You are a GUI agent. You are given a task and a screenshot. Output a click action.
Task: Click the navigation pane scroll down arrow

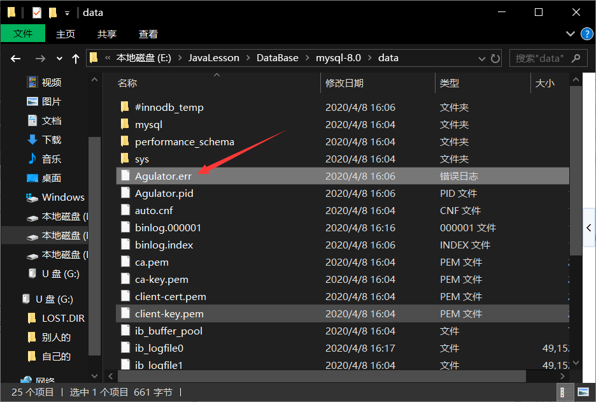tap(94, 376)
